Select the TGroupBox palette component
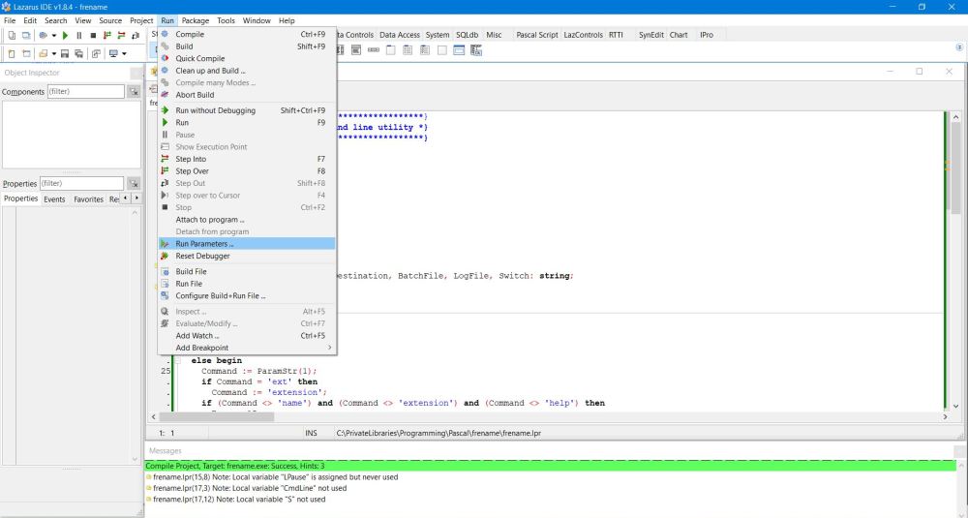 (391, 50)
